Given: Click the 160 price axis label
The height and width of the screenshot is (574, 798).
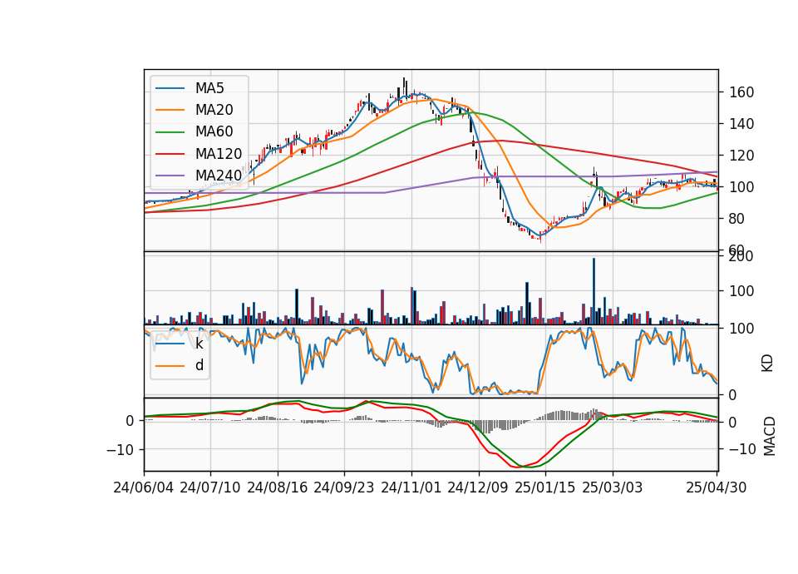Looking at the screenshot, I should pos(741,92).
